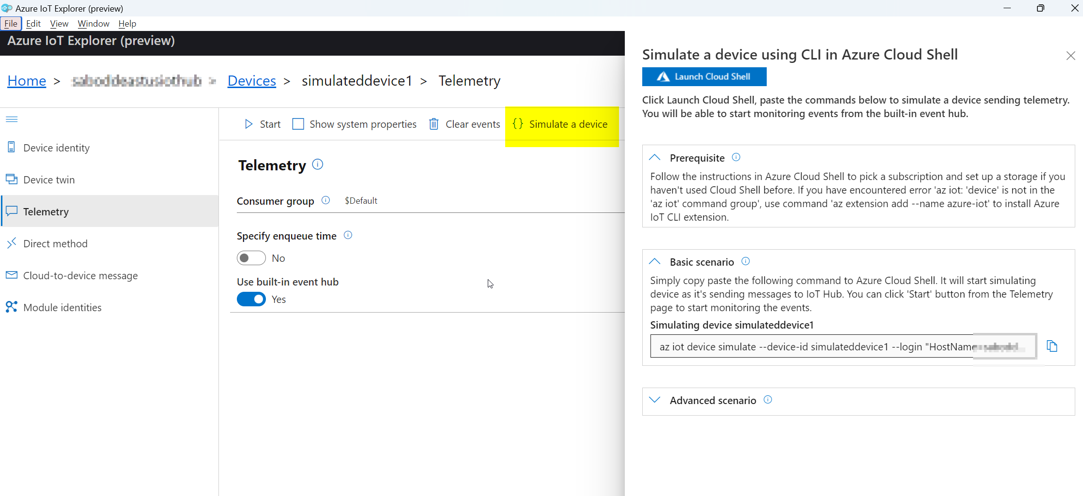Screen dimensions: 1083x496
Task: Toggle the Specify enqueue time switch
Action: (251, 258)
